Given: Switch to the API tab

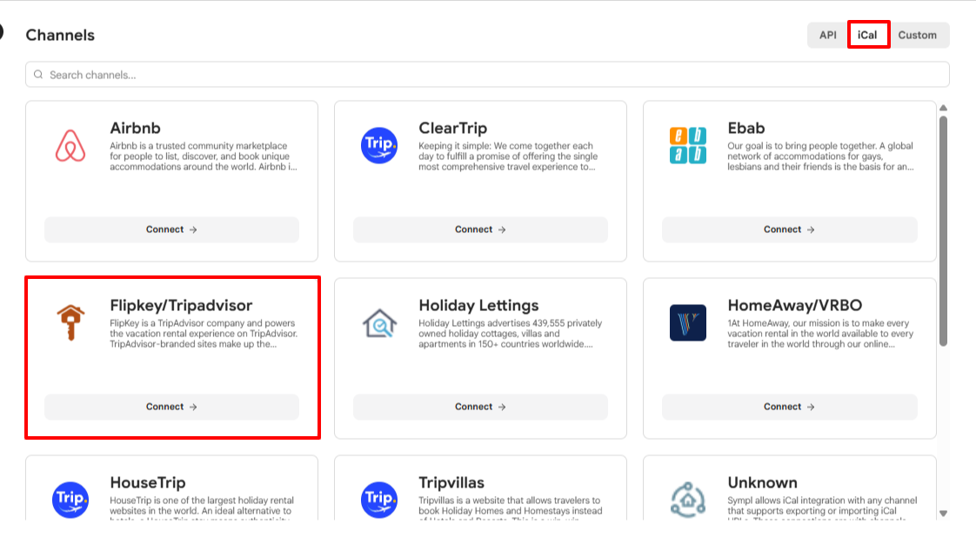Looking at the screenshot, I should (828, 35).
